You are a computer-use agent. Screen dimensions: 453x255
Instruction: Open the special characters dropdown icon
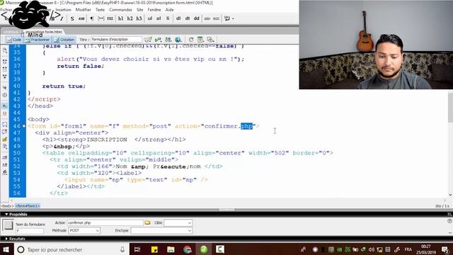pos(229,18)
